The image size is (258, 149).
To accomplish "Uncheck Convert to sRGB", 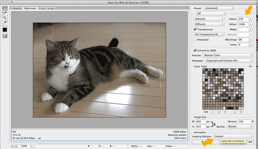I will pos(195,50).
